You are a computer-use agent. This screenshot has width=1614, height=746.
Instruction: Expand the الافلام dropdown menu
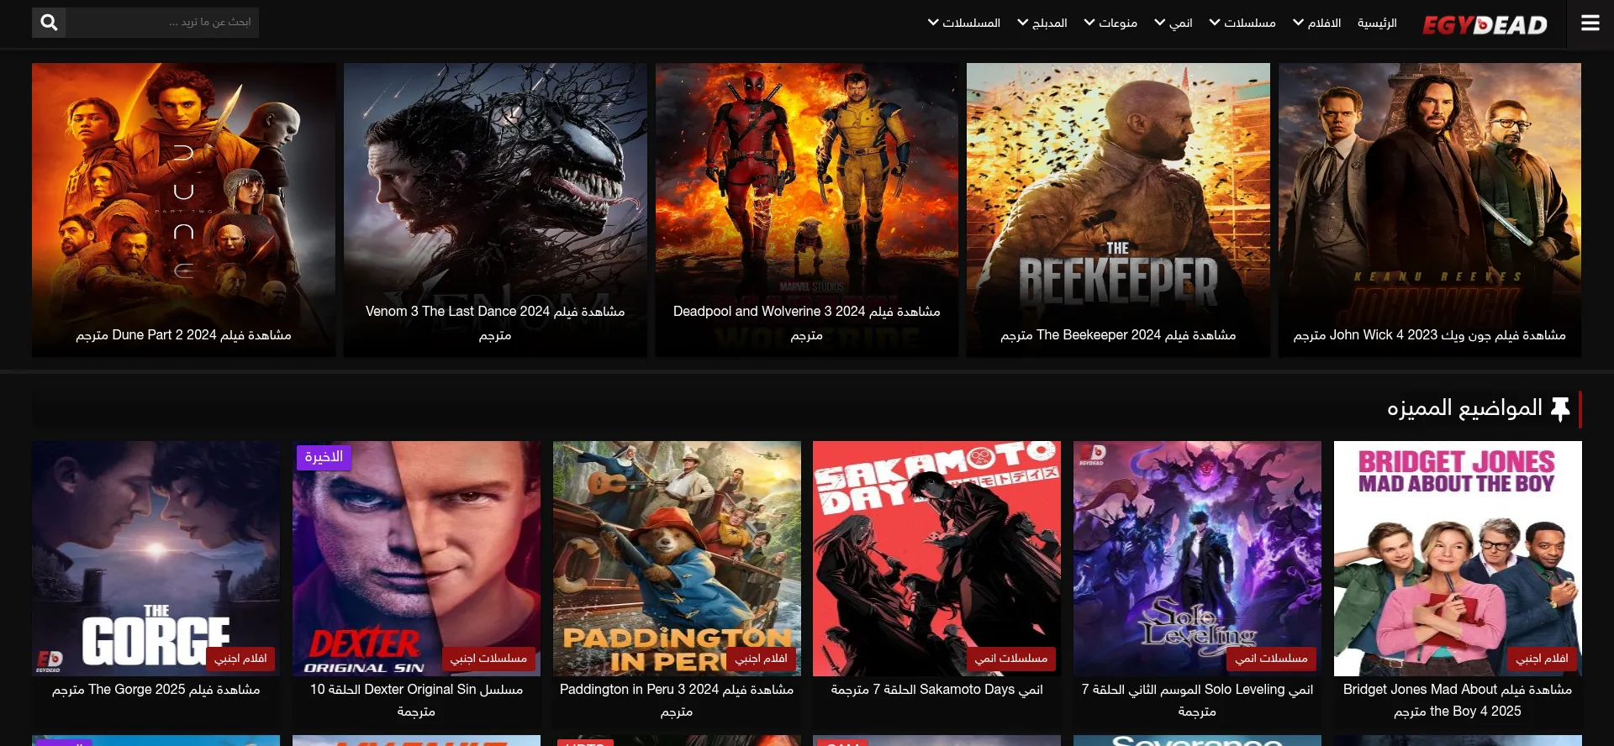pos(1316,23)
